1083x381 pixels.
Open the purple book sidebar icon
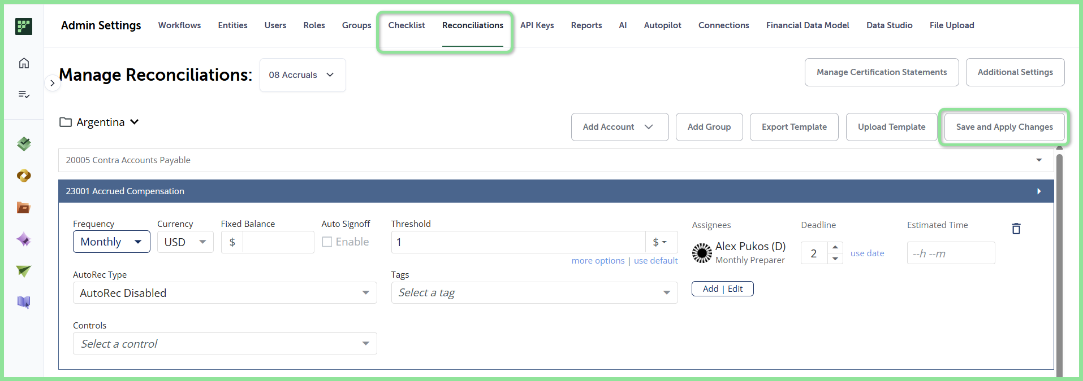[24, 303]
